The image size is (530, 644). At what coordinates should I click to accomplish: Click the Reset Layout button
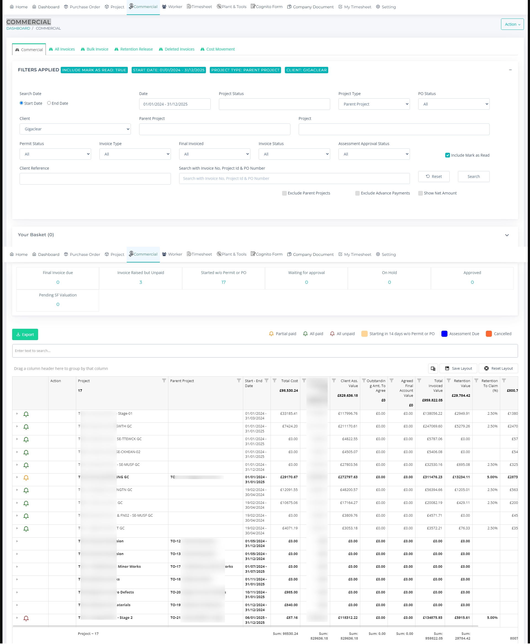[x=498, y=369]
